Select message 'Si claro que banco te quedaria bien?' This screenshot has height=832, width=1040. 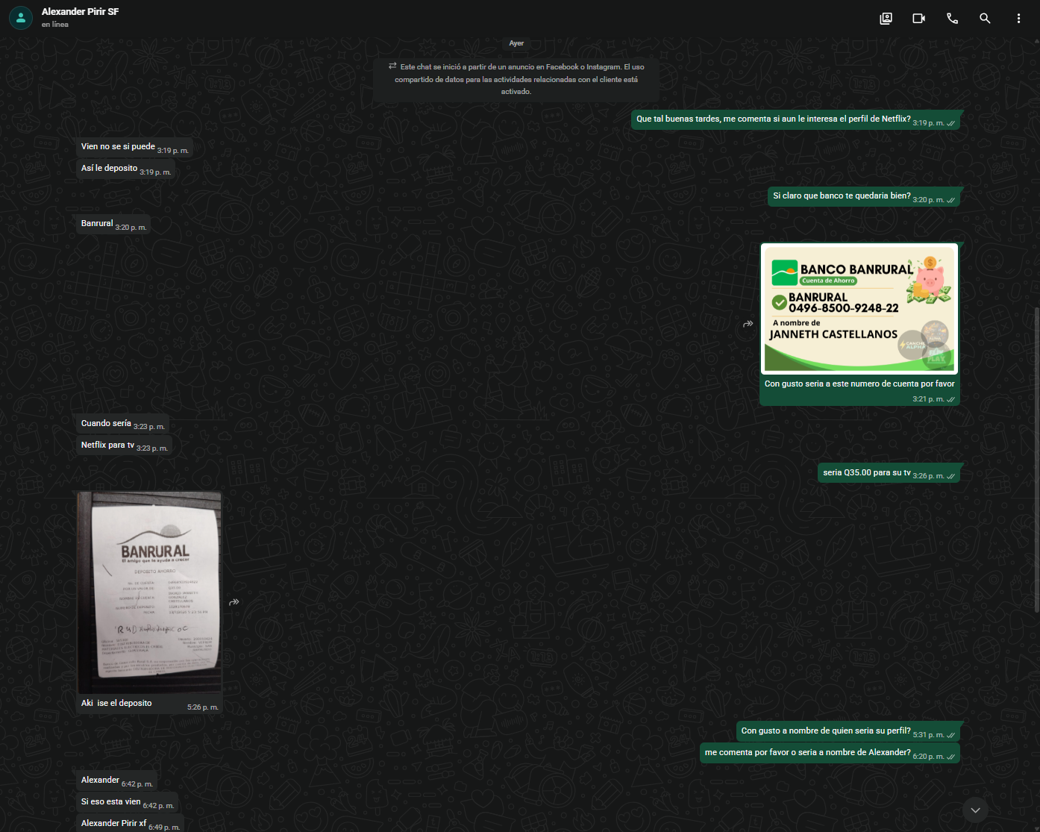tap(864, 196)
